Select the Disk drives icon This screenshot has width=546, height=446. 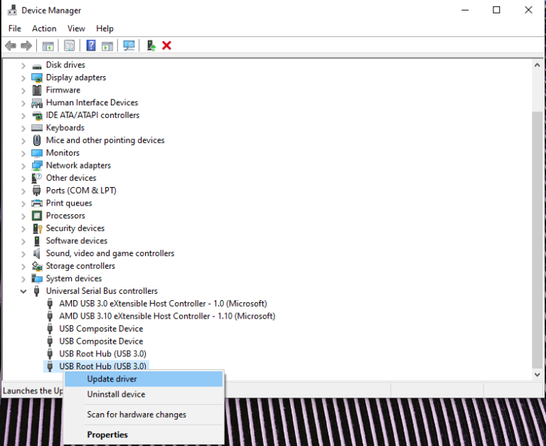coord(37,65)
